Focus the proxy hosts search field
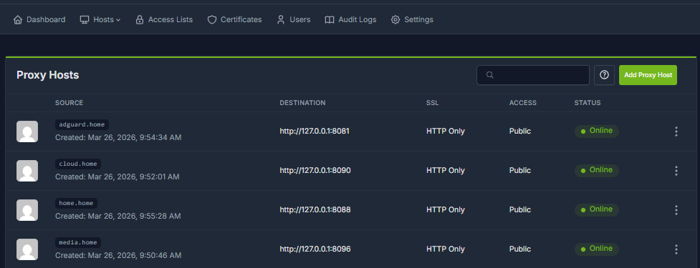This screenshot has width=700, height=268. [532, 75]
